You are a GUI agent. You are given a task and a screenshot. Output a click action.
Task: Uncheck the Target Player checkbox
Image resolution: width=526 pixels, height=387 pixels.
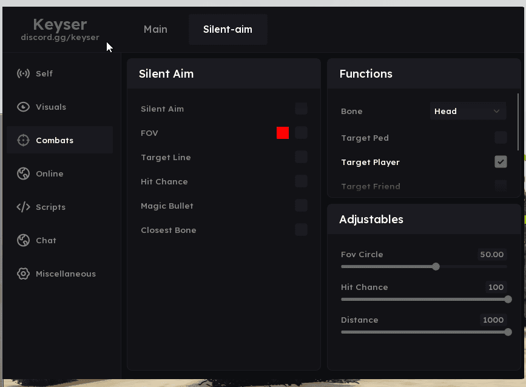point(501,162)
